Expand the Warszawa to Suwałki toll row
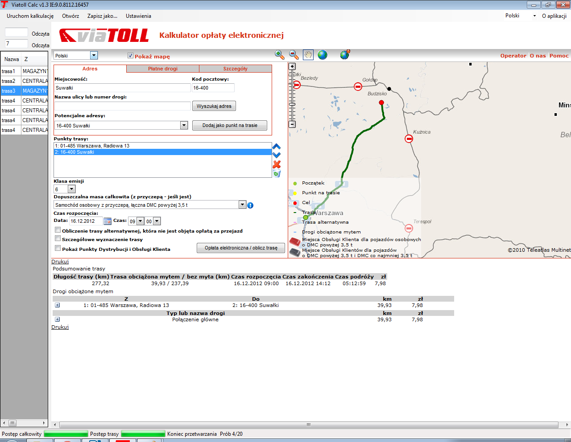571x442 pixels. [x=57, y=305]
